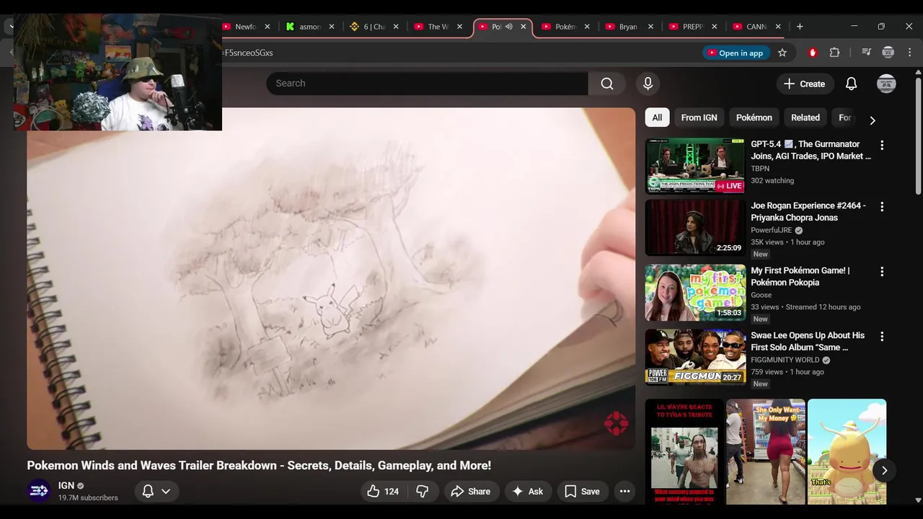
Task: Open My First Pokémon Game thumbnail
Action: 695,293
